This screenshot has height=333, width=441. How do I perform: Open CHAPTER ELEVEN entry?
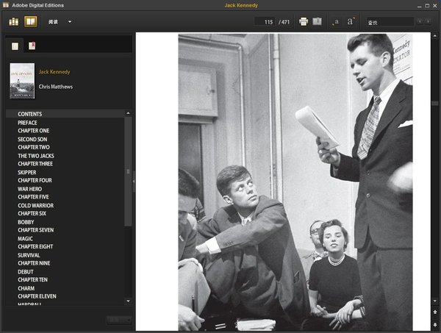click(x=37, y=296)
